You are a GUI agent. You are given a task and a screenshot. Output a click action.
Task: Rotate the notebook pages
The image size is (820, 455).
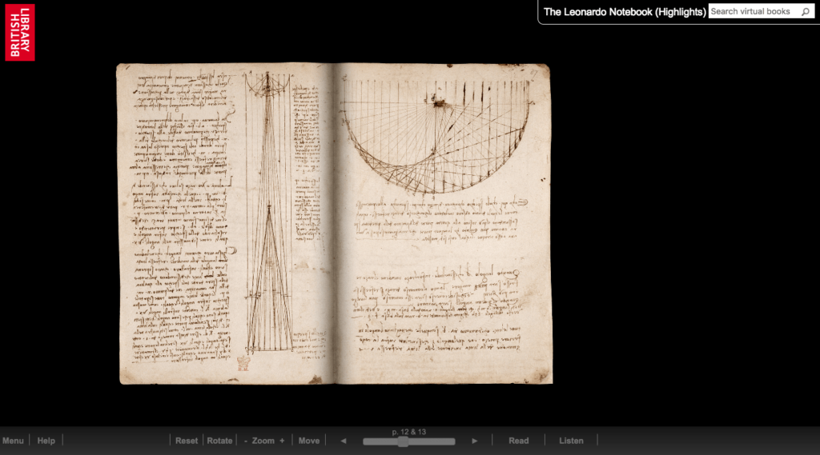[219, 441]
